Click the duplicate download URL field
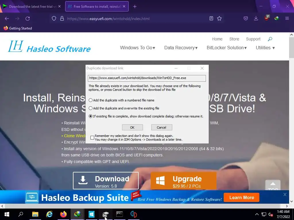Image resolution: width=294 pixels, height=220 pixels. pos(147,78)
